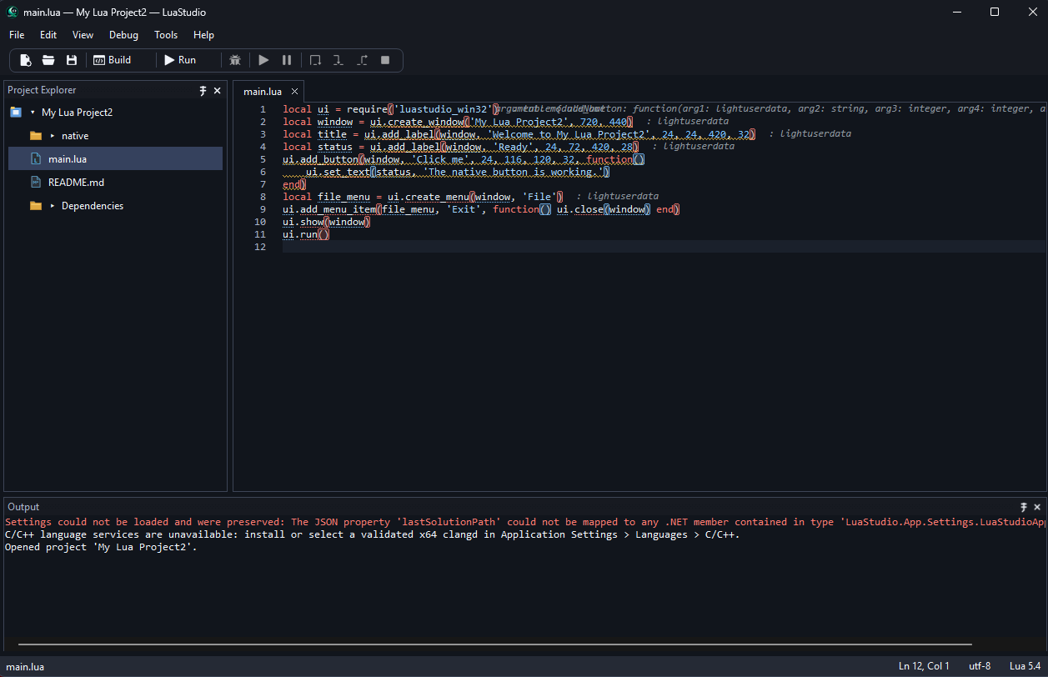1048x677 pixels.
Task: Close the Project Explorer panel
Action: (218, 90)
